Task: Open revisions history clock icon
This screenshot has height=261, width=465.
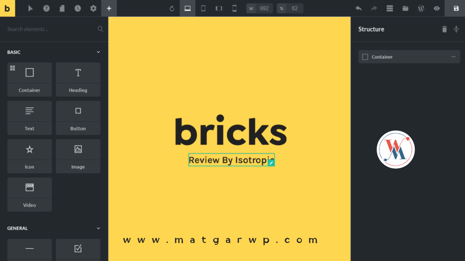Action: pyautogui.click(x=78, y=8)
